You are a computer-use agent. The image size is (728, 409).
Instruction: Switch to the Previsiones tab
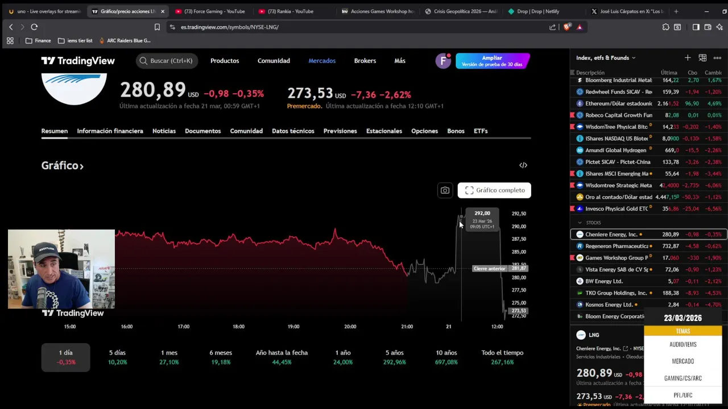tap(340, 131)
